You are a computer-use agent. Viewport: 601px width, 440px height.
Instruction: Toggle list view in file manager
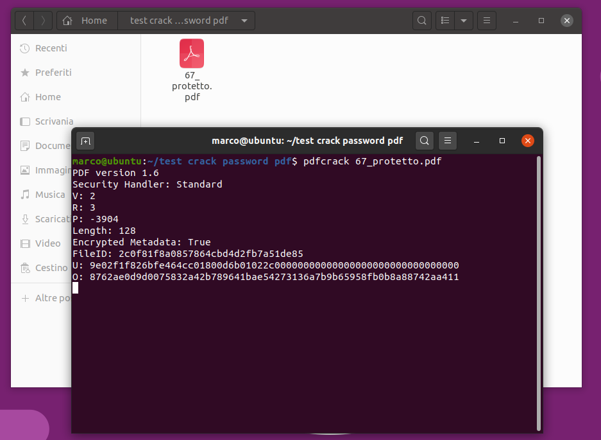[445, 21]
